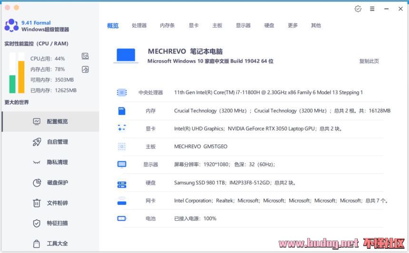Open the 硬盘 tab
Viewport: 409px width, 253px height.
click(269, 25)
